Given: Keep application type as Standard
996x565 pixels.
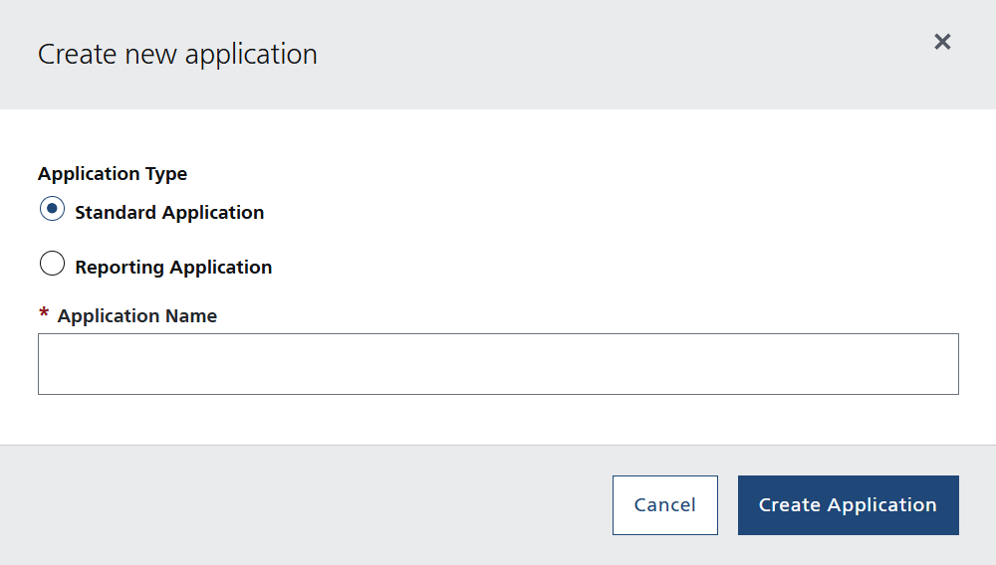Looking at the screenshot, I should tap(52, 209).
